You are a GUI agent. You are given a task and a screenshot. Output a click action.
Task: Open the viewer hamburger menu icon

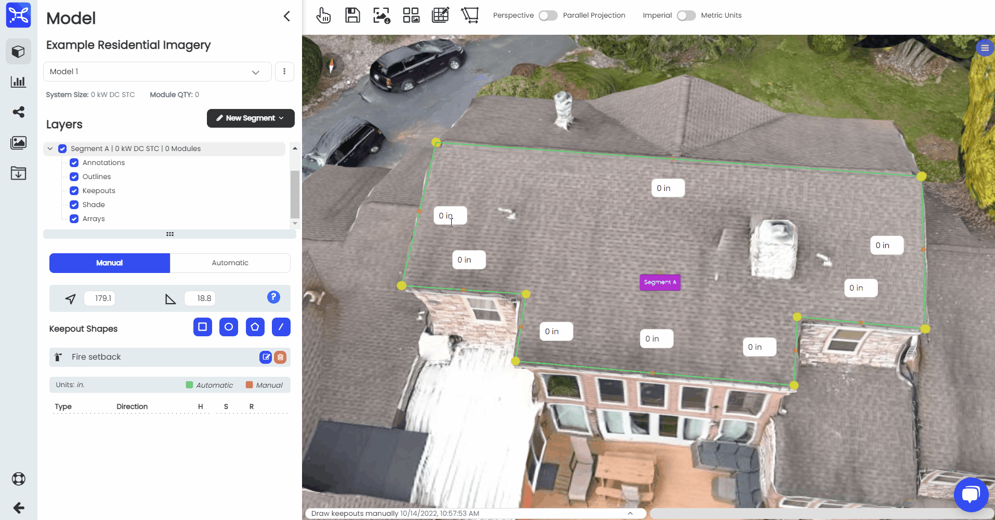tap(985, 48)
